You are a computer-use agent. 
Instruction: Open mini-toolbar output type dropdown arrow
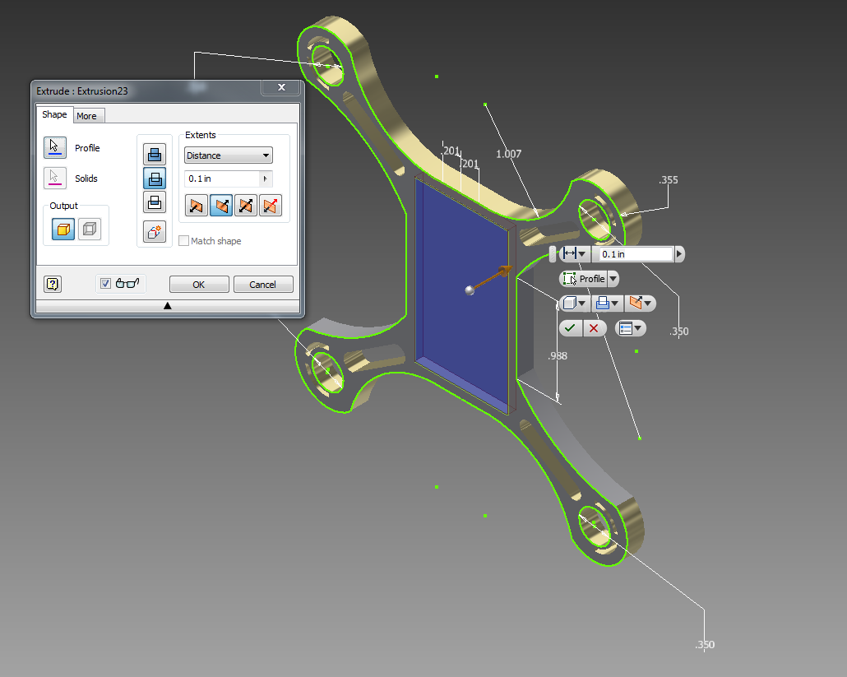pyautogui.click(x=582, y=303)
